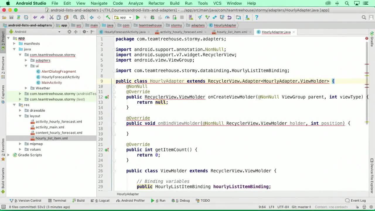Collapse the ui package
375x211 pixels.
click(x=26, y=66)
